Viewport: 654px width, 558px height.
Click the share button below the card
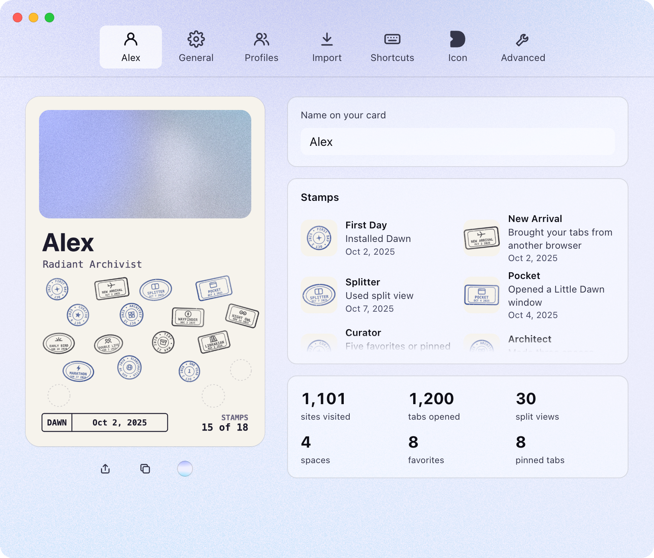click(105, 469)
